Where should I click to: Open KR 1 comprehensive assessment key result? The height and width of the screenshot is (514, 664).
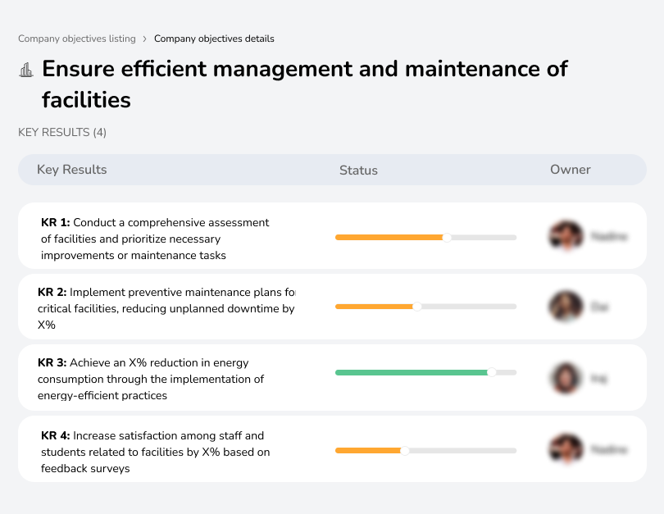(155, 239)
